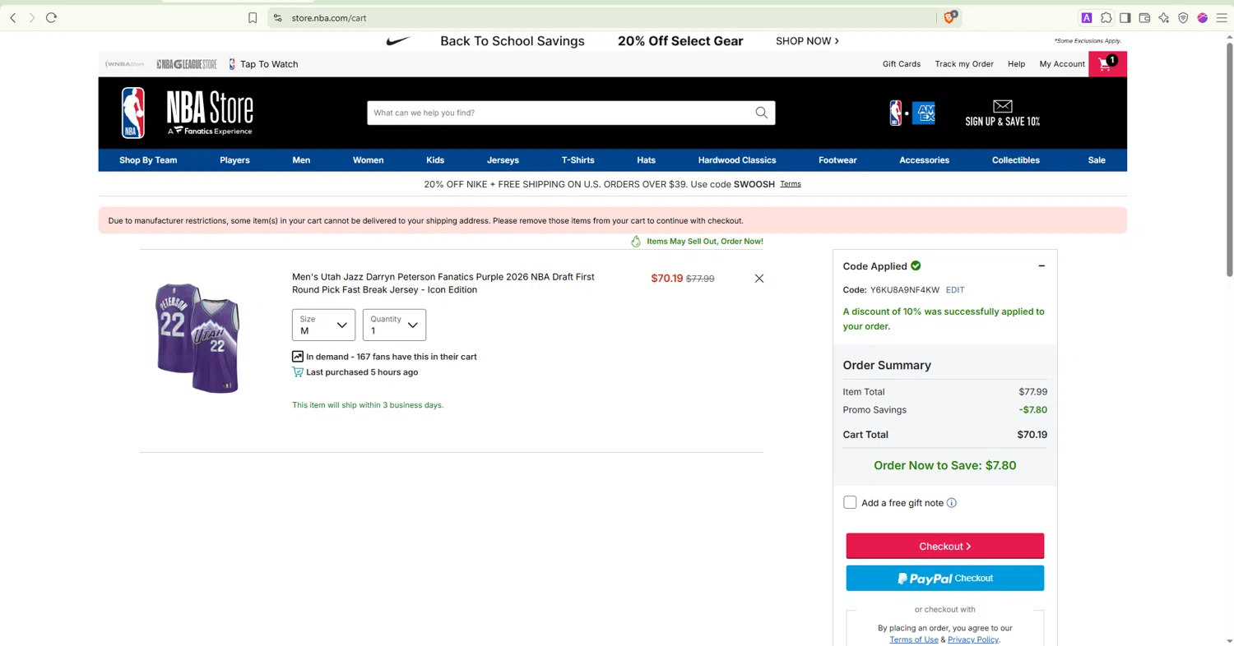The width and height of the screenshot is (1234, 646).
Task: Open the VPN shield icon in toolbar
Action: tap(1183, 18)
